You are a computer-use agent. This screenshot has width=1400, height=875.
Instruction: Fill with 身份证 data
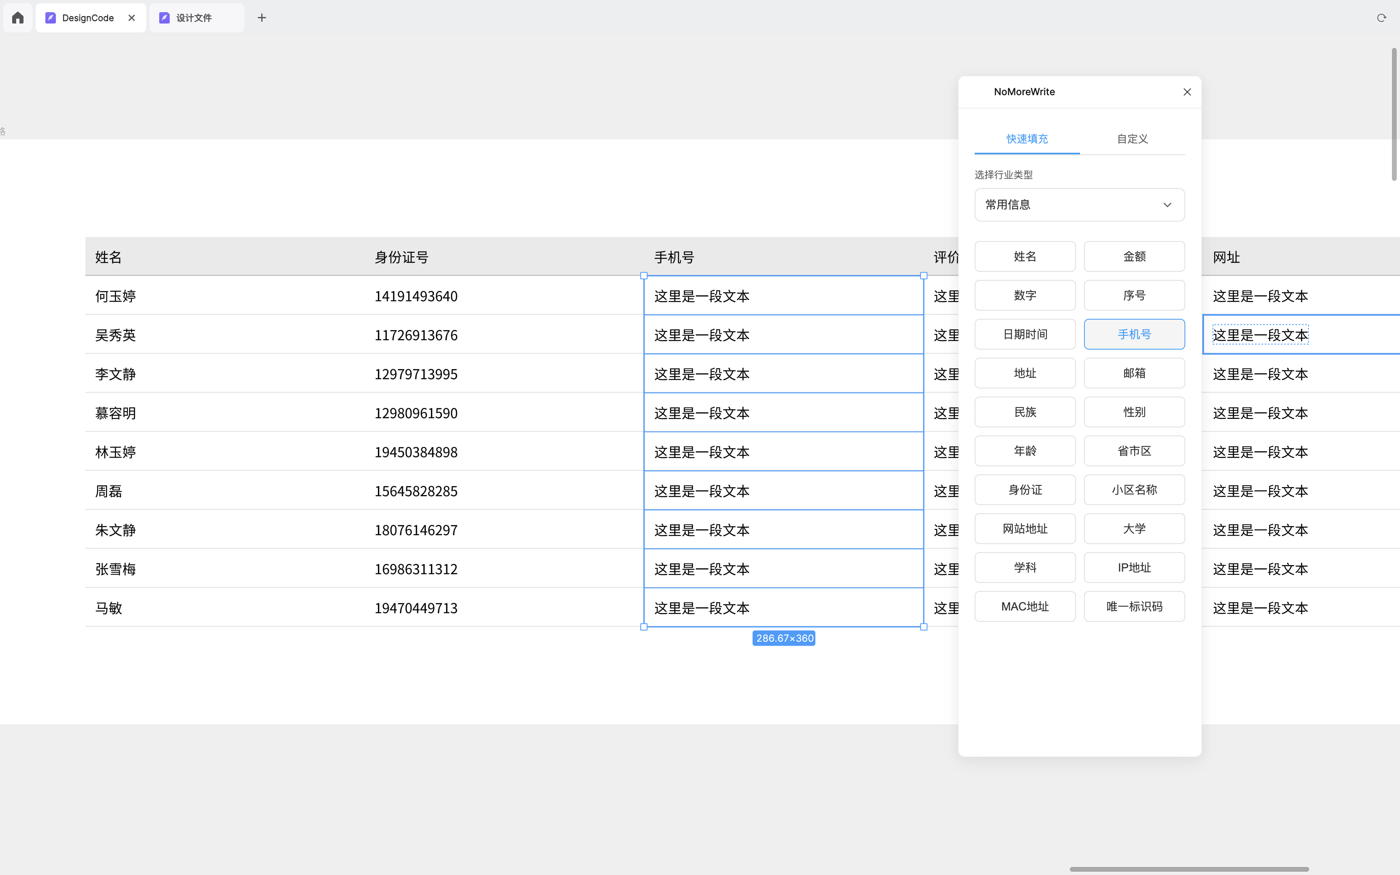[x=1024, y=490]
